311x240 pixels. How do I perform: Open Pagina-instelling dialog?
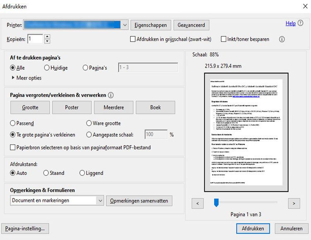tap(25, 228)
